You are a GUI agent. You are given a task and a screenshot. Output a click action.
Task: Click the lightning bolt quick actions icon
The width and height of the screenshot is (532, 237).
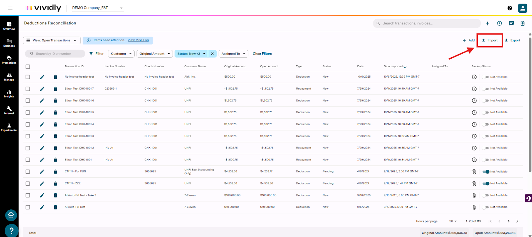tap(487, 23)
